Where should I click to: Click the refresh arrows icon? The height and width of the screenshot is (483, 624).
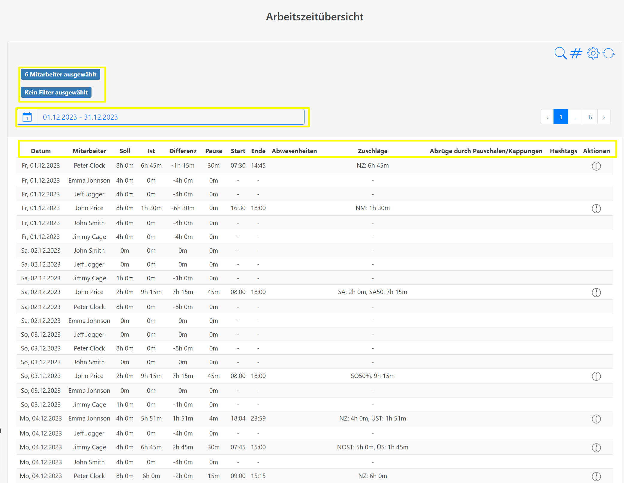point(609,53)
